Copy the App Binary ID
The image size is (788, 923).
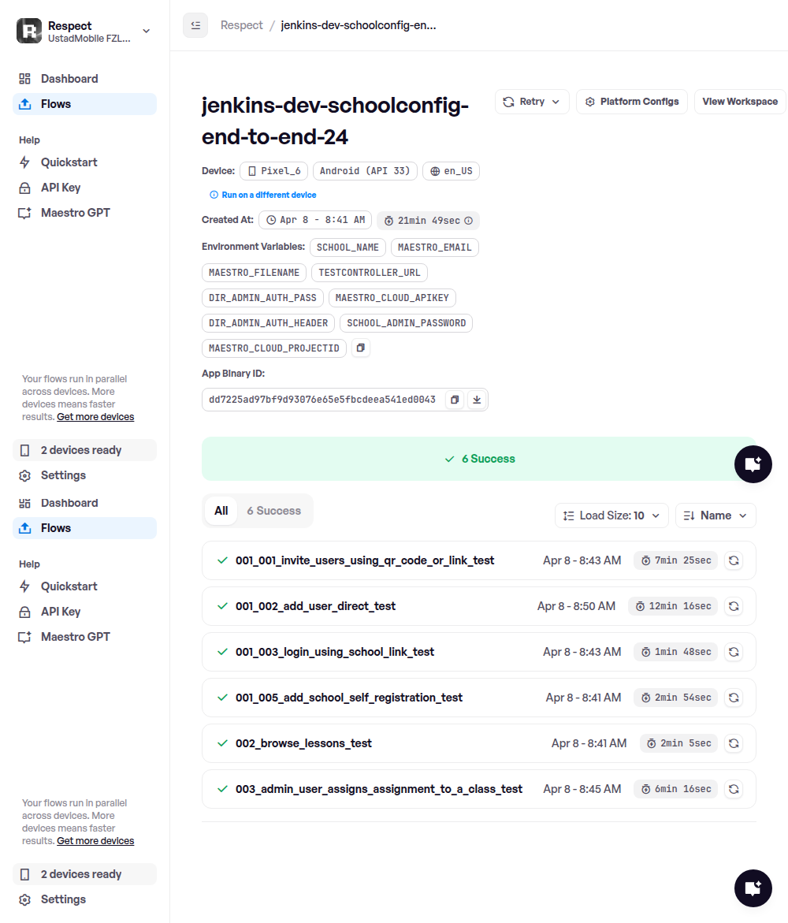[455, 400]
